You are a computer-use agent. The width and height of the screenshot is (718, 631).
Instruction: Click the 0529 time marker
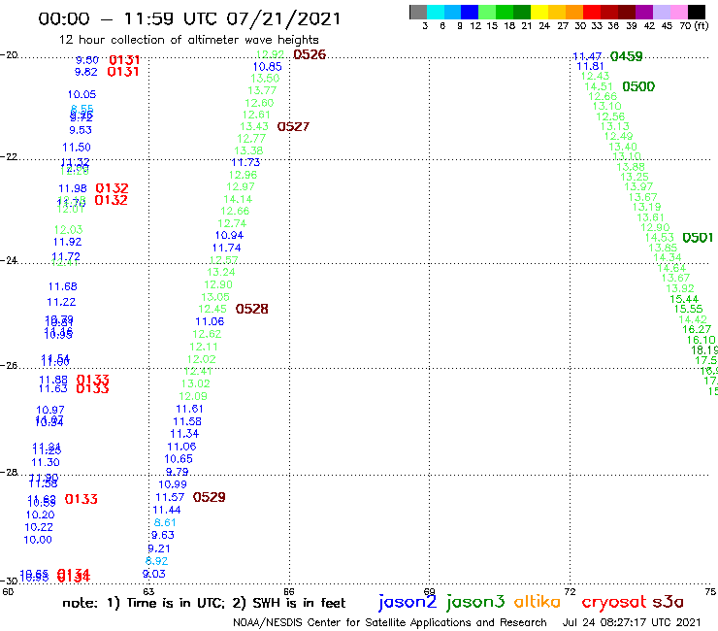(x=210, y=497)
